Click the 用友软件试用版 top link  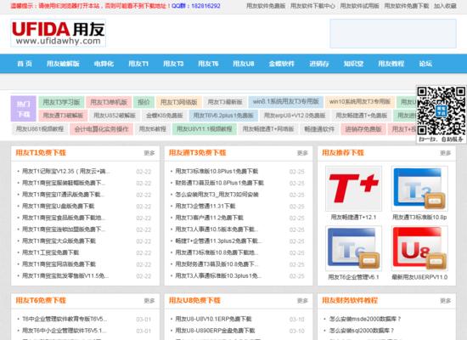[x=359, y=6]
